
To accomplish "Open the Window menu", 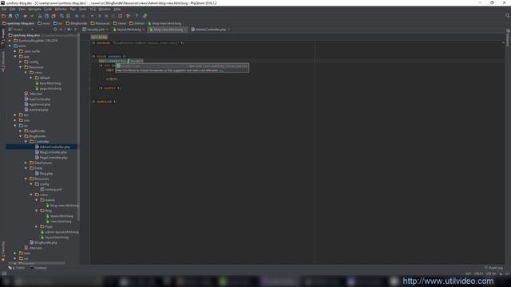I will point(105,9).
